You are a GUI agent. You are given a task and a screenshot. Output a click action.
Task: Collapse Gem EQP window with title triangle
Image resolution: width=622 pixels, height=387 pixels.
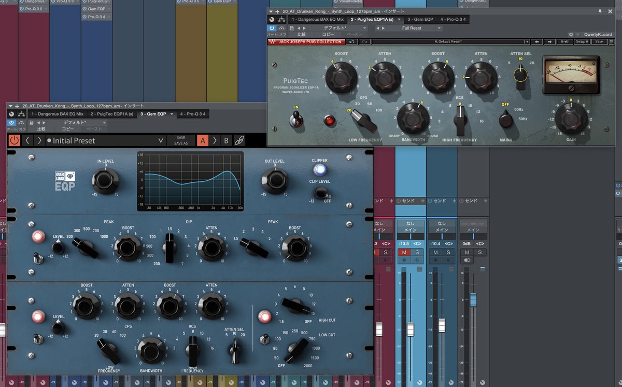10,105
